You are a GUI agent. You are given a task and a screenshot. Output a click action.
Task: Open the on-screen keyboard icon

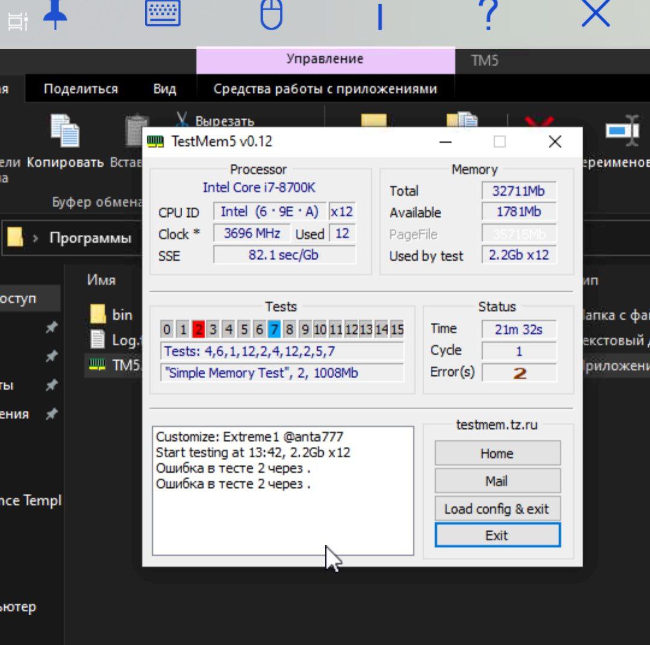(x=162, y=13)
